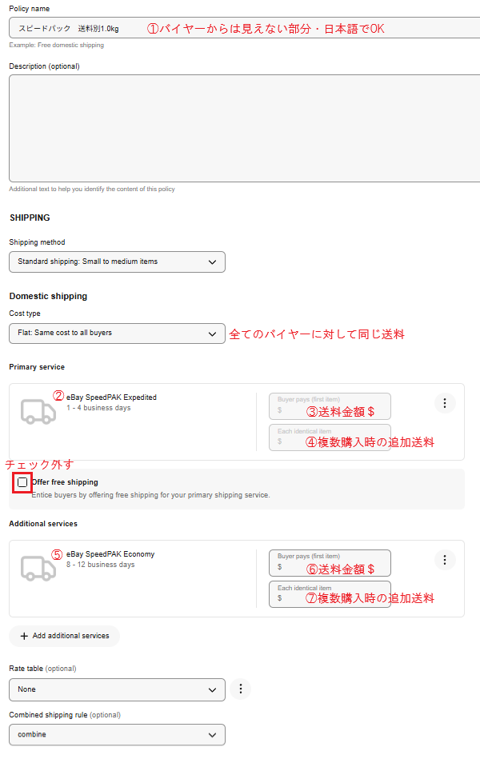Click the truck icon for SpeedPAK Expedited

tap(38, 410)
